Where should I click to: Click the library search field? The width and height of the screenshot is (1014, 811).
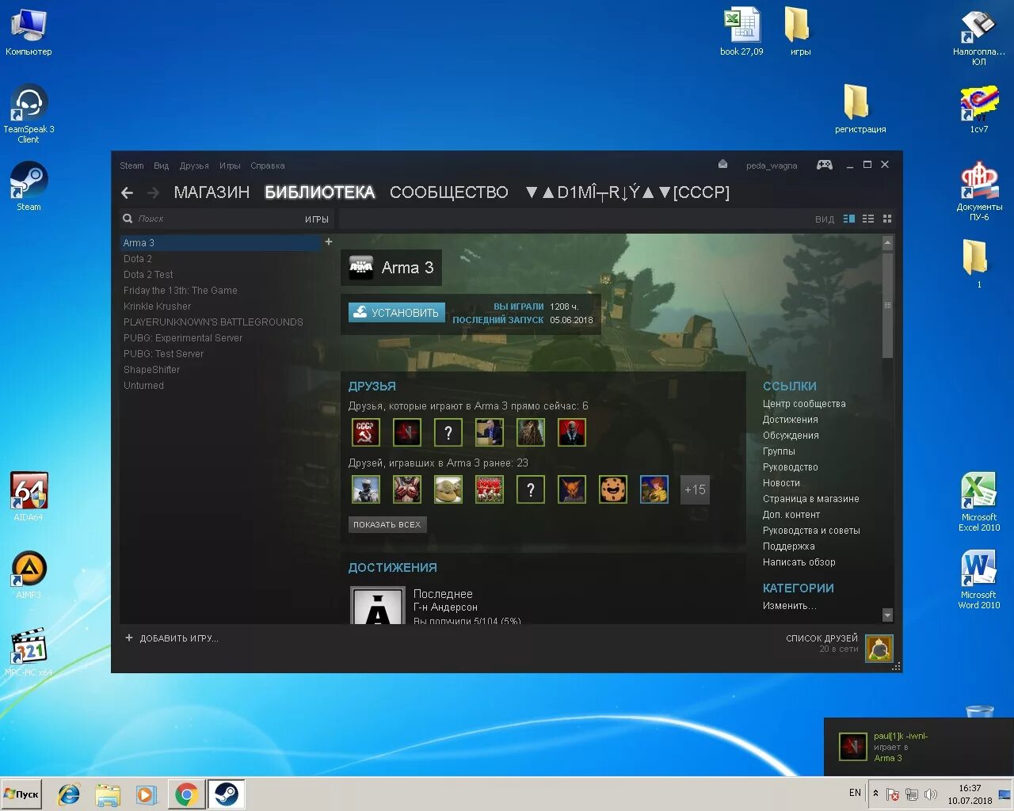(x=210, y=219)
